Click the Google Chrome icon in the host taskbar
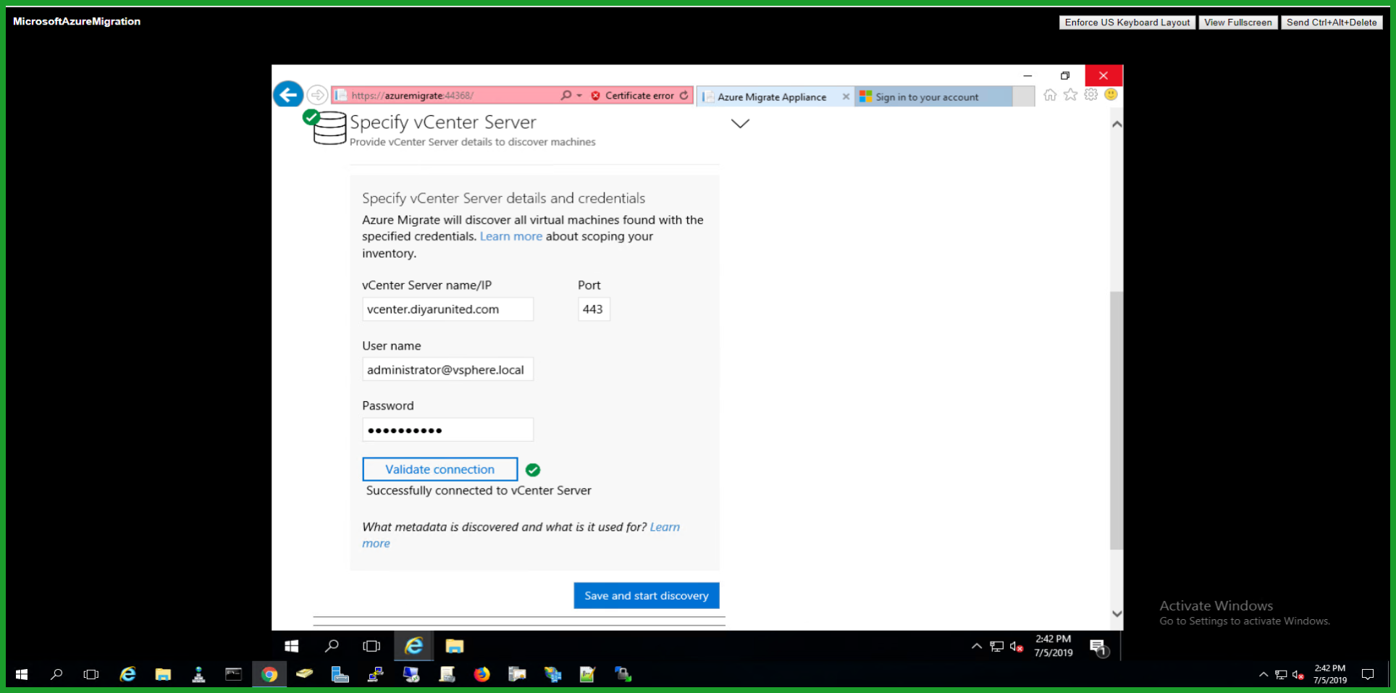Viewport: 1396px width, 693px height. (269, 675)
